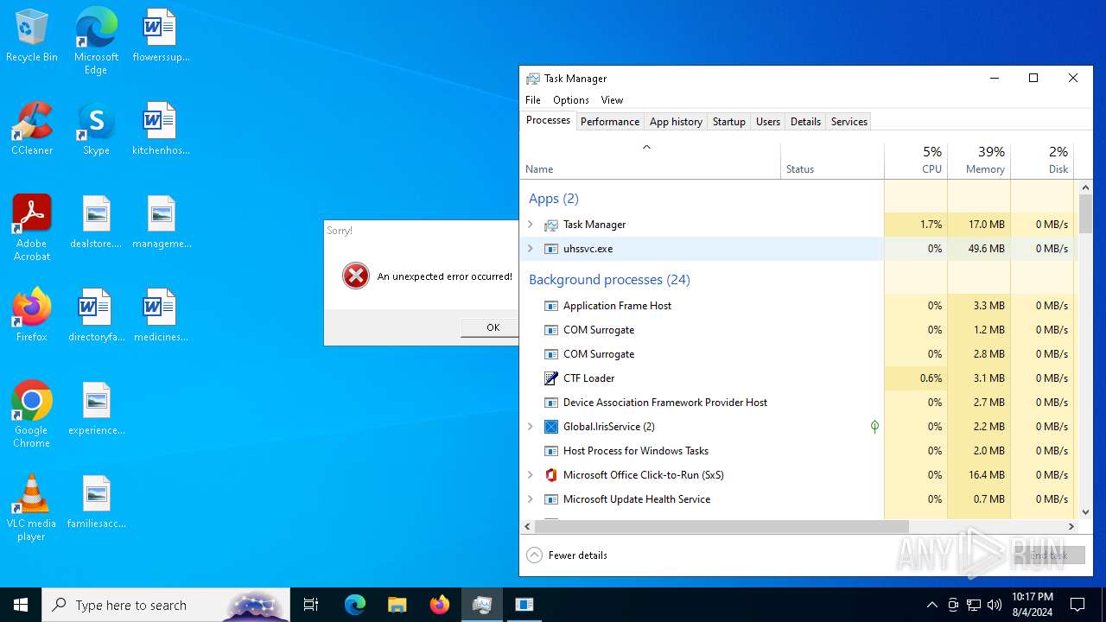This screenshot has height=622, width=1106.
Task: Select the Application Frame Host row
Action: click(x=798, y=306)
